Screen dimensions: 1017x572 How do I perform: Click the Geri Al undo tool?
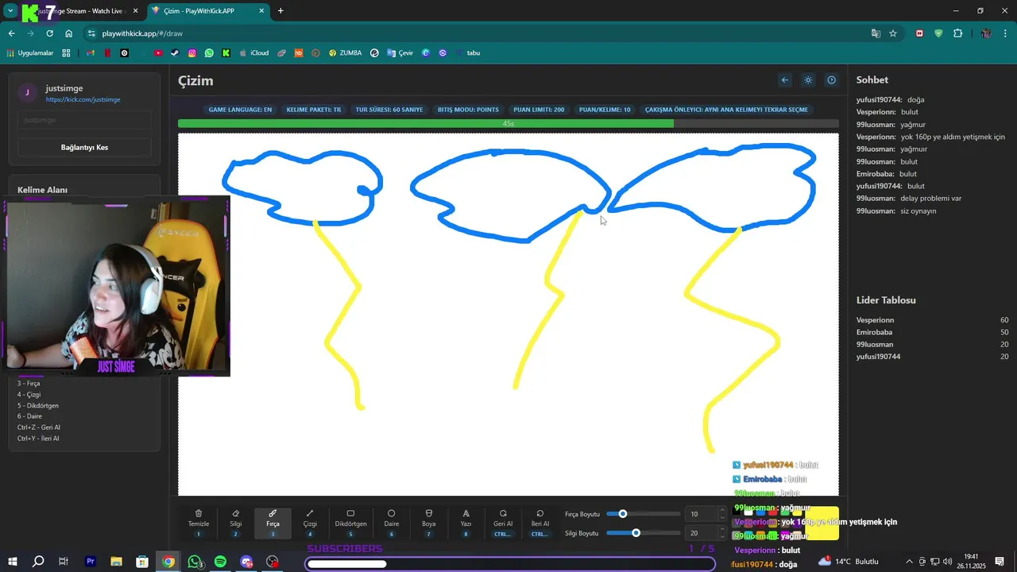point(503,523)
